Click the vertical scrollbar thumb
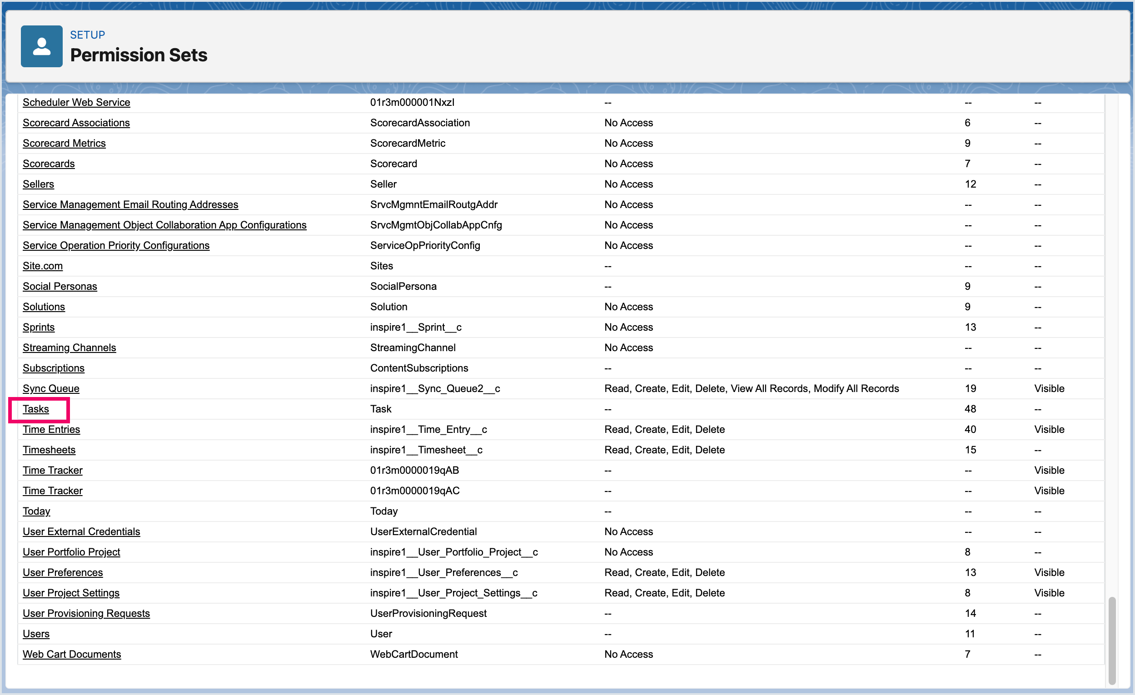Image resolution: width=1135 pixels, height=695 pixels. 1112,640
